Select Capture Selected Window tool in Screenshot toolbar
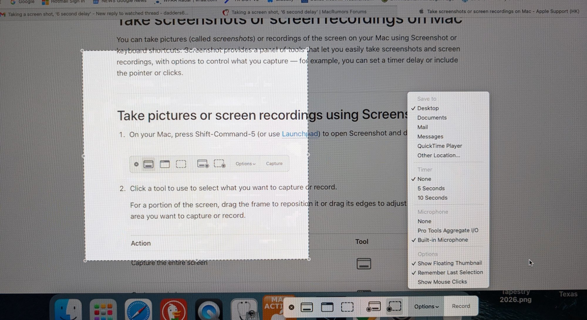This screenshot has height=320, width=587. coord(327,307)
